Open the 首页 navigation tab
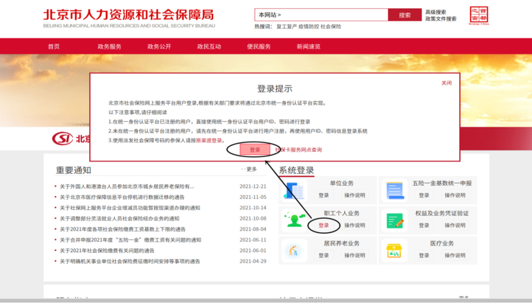This screenshot has height=303, width=532. (54, 46)
